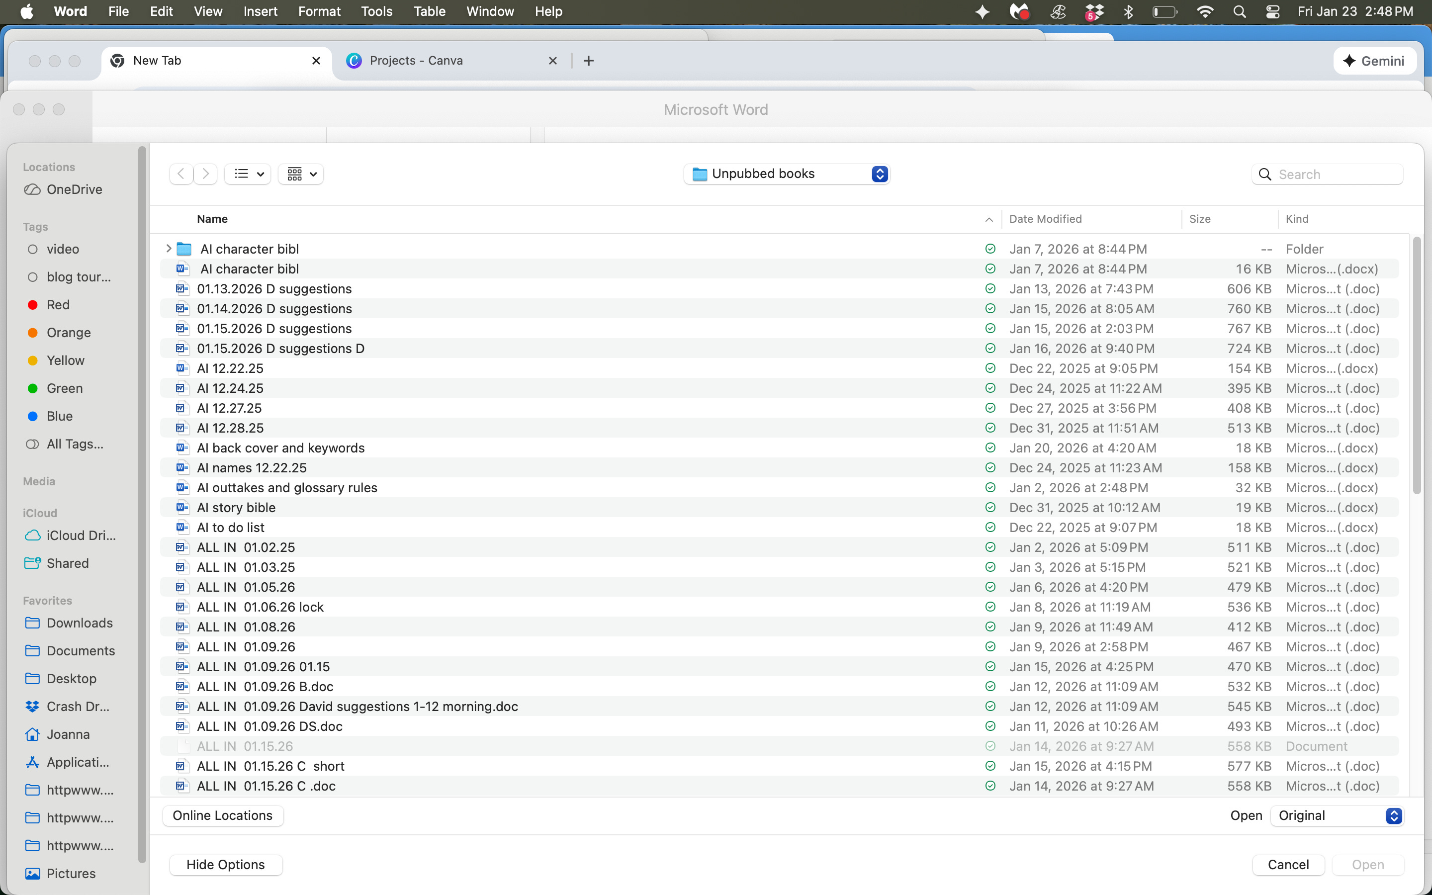Image resolution: width=1432 pixels, height=895 pixels.
Task: Select the Red tag filter
Action: [x=58, y=305]
